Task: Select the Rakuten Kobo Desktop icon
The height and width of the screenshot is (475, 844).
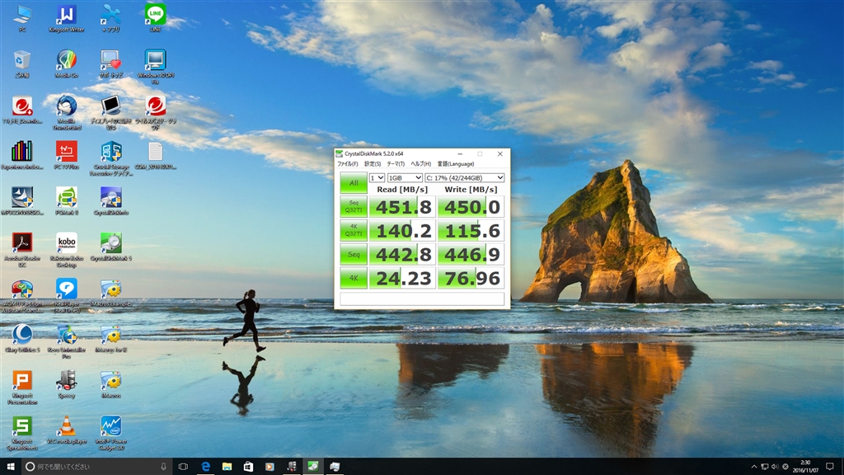Action: click(x=66, y=250)
